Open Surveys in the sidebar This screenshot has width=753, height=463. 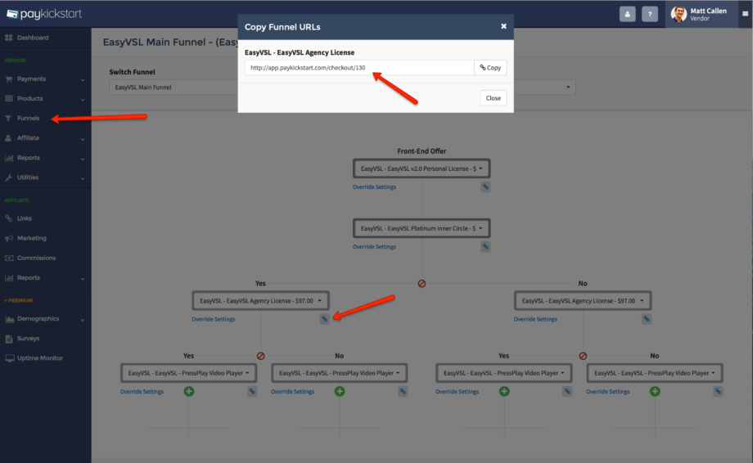29,339
